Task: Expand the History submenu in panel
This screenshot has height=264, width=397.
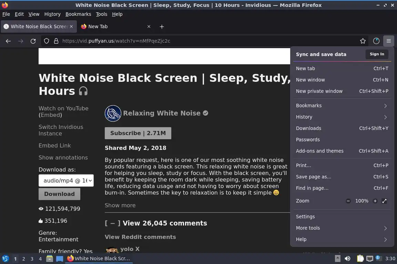Action: 342,117
